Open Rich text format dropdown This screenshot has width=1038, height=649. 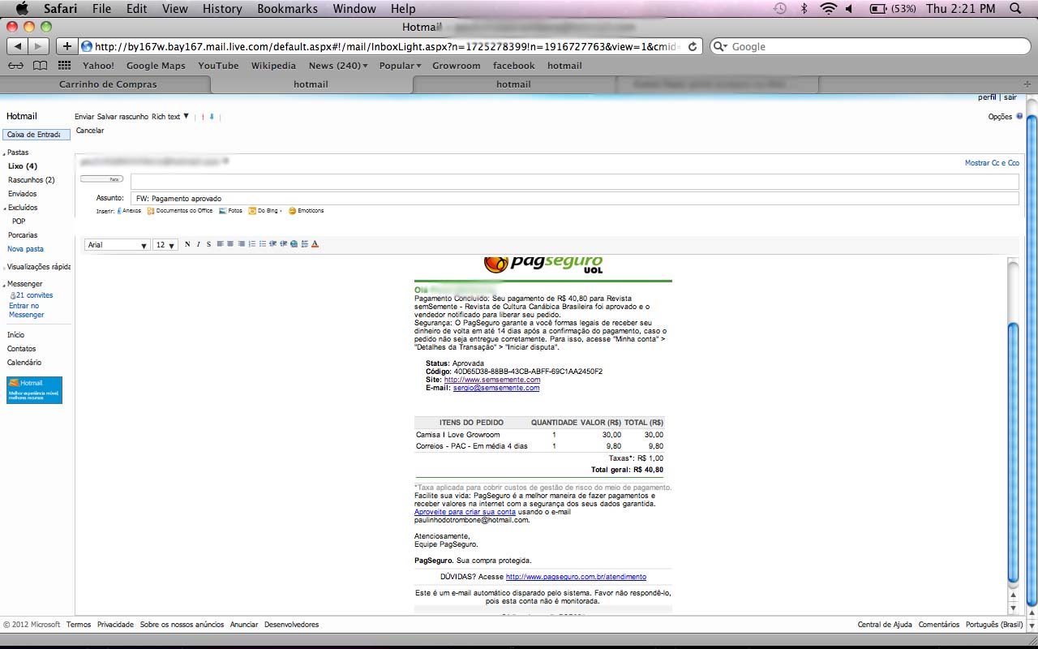pyautogui.click(x=170, y=117)
